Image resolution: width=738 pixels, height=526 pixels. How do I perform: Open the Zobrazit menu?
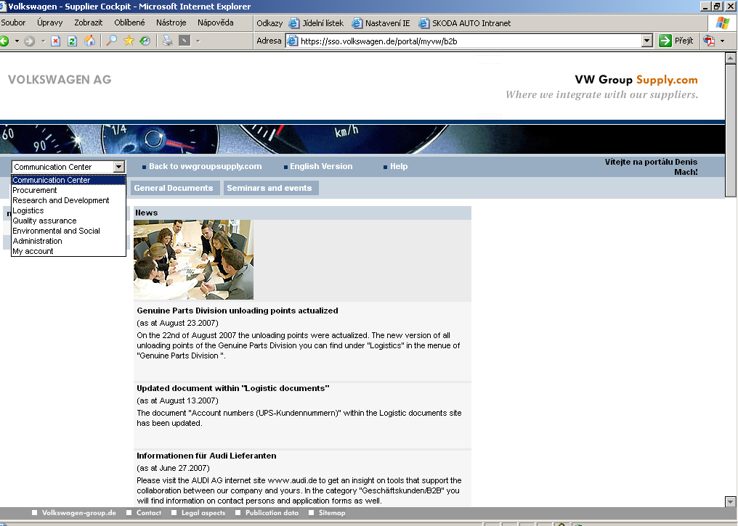tap(88, 22)
